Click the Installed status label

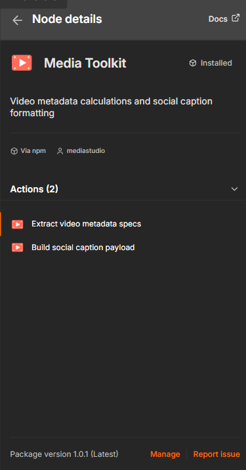click(x=216, y=63)
